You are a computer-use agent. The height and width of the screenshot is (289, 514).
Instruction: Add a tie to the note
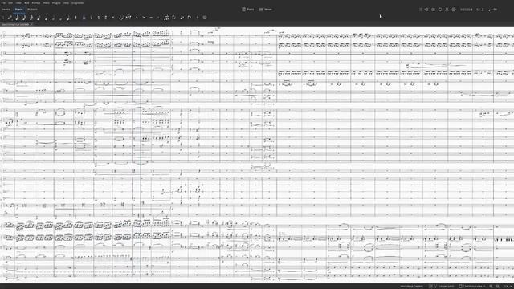point(121,18)
